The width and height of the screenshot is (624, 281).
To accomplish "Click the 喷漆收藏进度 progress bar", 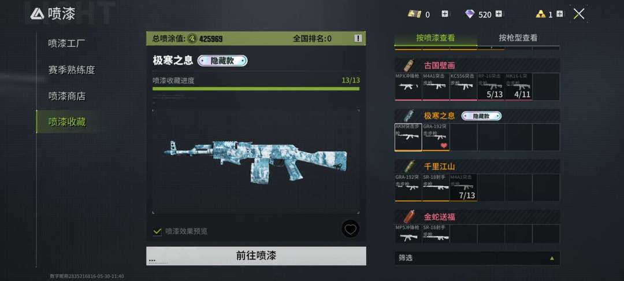I will tap(256, 88).
